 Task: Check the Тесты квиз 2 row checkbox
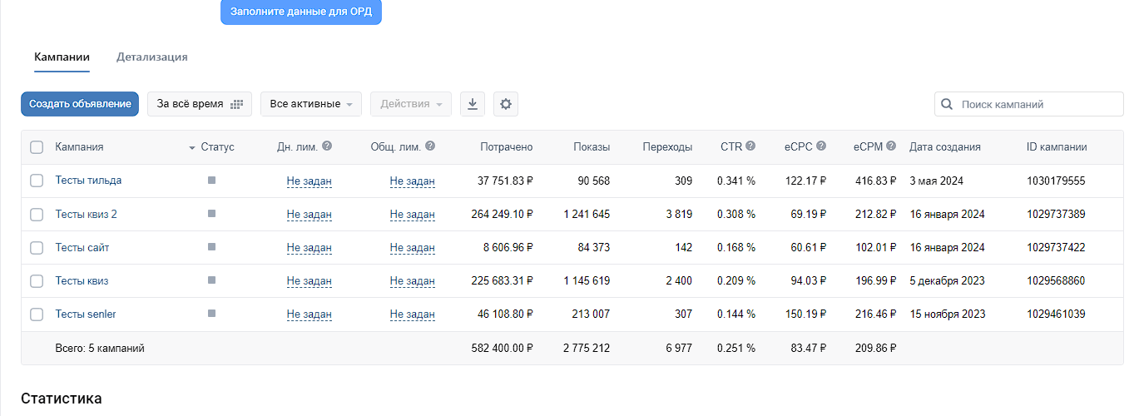tap(37, 215)
